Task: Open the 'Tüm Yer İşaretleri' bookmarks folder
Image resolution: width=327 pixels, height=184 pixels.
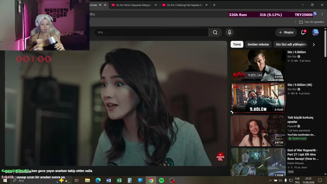Action: point(311,22)
